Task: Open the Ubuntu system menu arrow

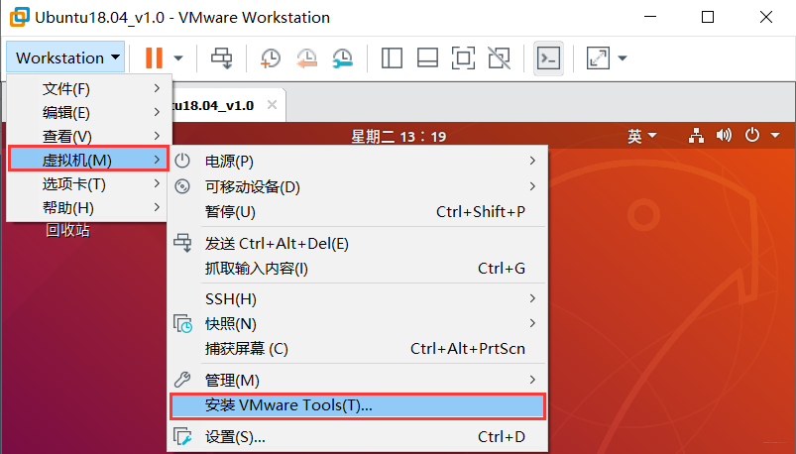Action: tap(774, 136)
